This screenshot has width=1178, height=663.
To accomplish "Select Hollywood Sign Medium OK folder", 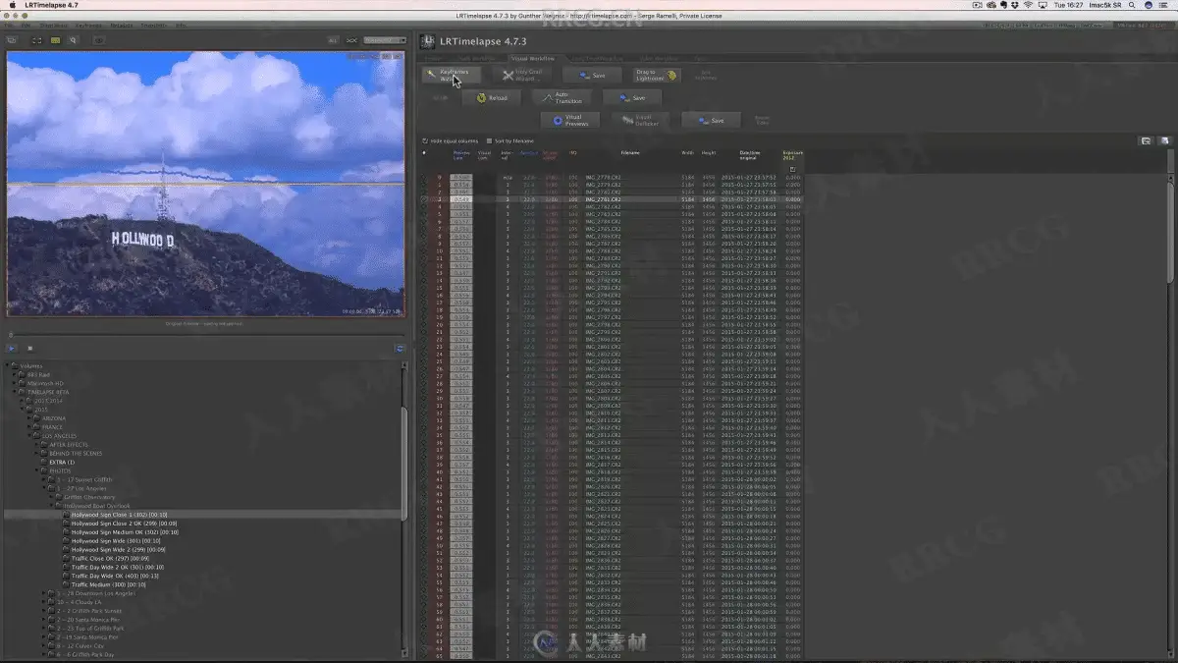I will pos(124,531).
